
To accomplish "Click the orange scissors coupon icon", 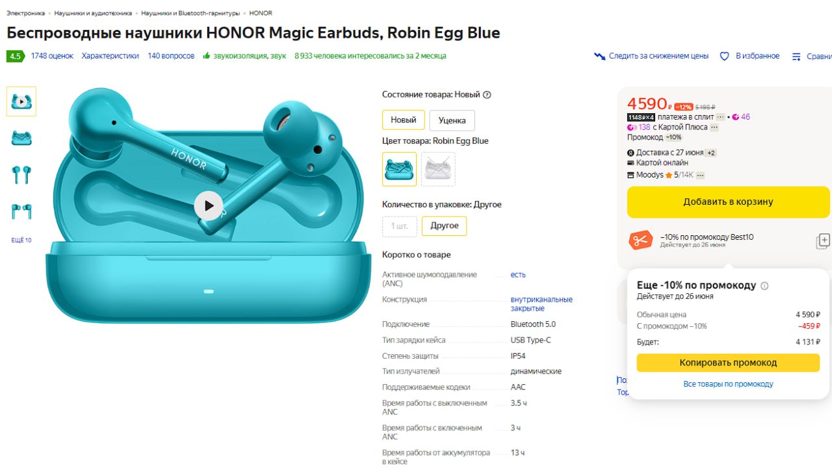I will [x=640, y=241].
